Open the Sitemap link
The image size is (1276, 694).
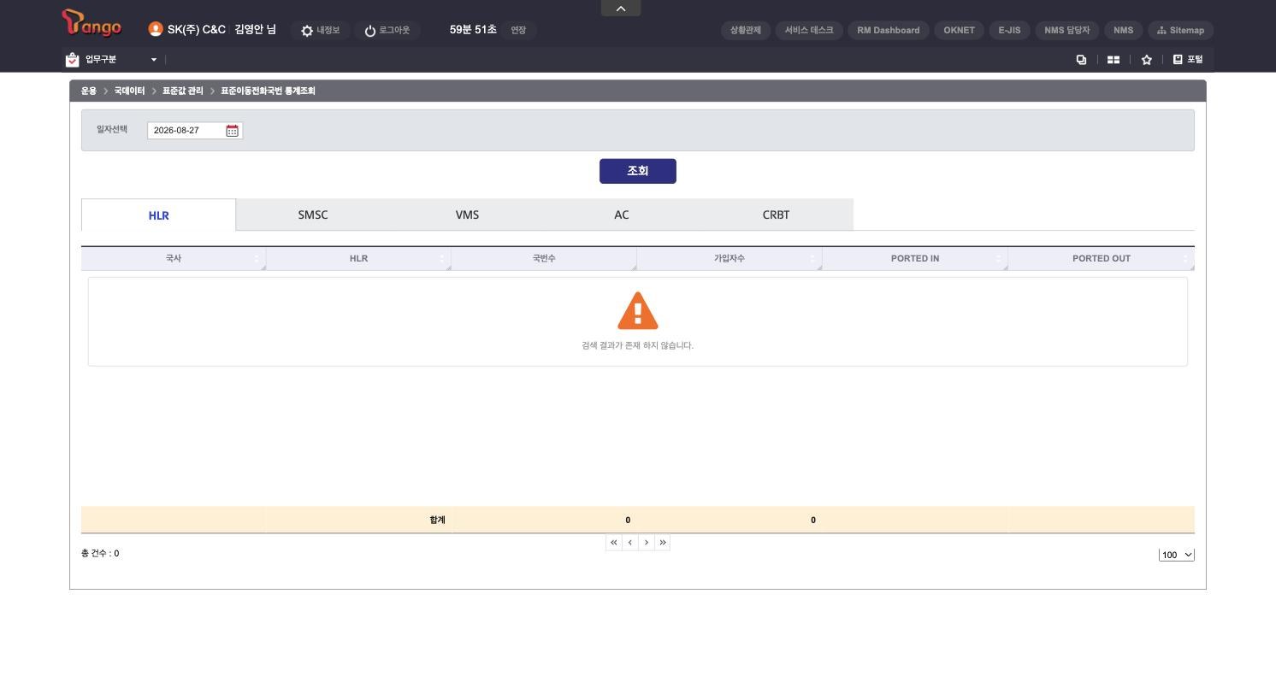tap(1180, 30)
